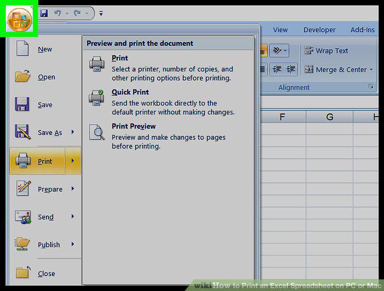Viewport: 384px width, 291px height.
Task: Click the Save floppy icon in quick access toolbar
Action: pyautogui.click(x=44, y=13)
